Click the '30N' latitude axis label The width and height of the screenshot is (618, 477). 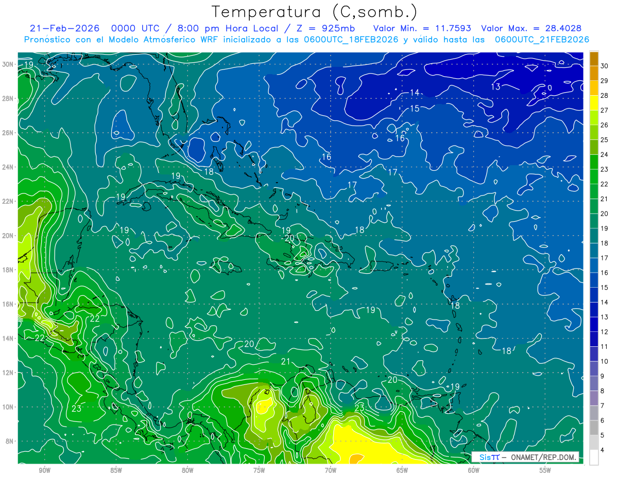point(8,64)
